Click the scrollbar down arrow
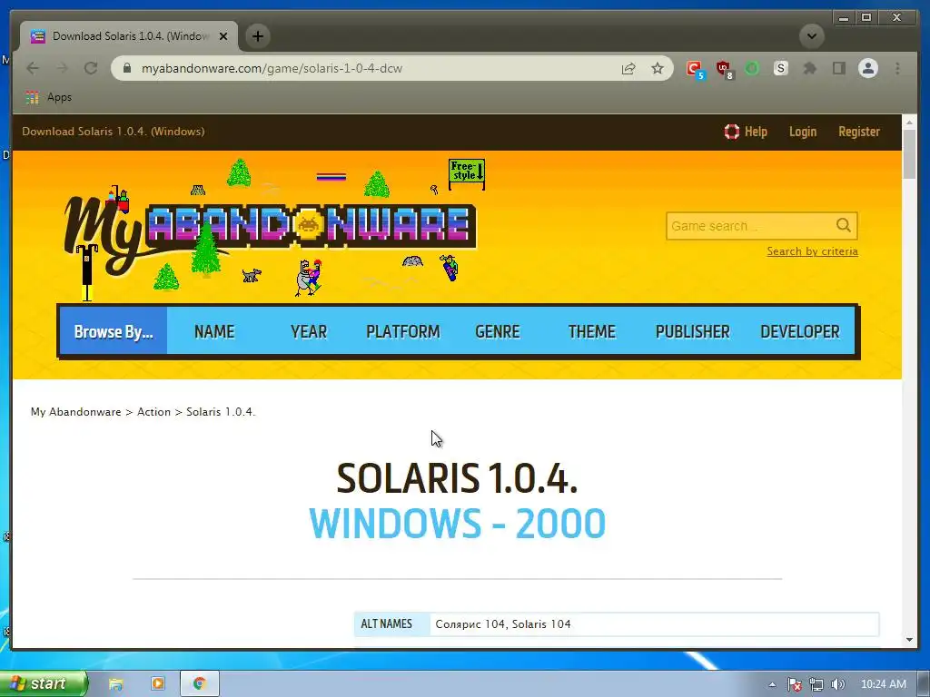 909,640
